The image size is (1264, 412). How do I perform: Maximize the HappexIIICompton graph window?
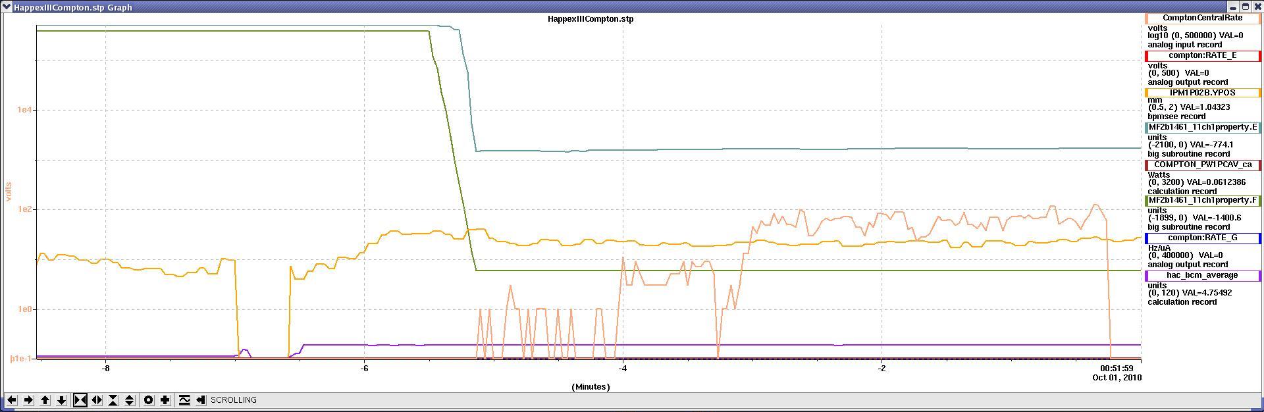pyautogui.click(x=1244, y=7)
